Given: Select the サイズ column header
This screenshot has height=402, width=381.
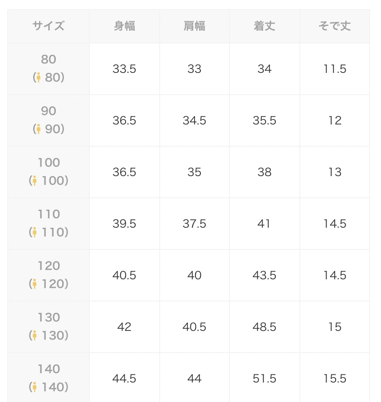Looking at the screenshot, I should tap(49, 26).
